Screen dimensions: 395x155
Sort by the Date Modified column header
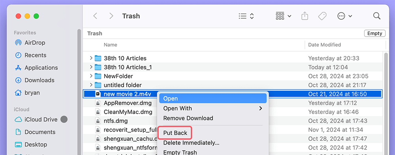coord(324,45)
